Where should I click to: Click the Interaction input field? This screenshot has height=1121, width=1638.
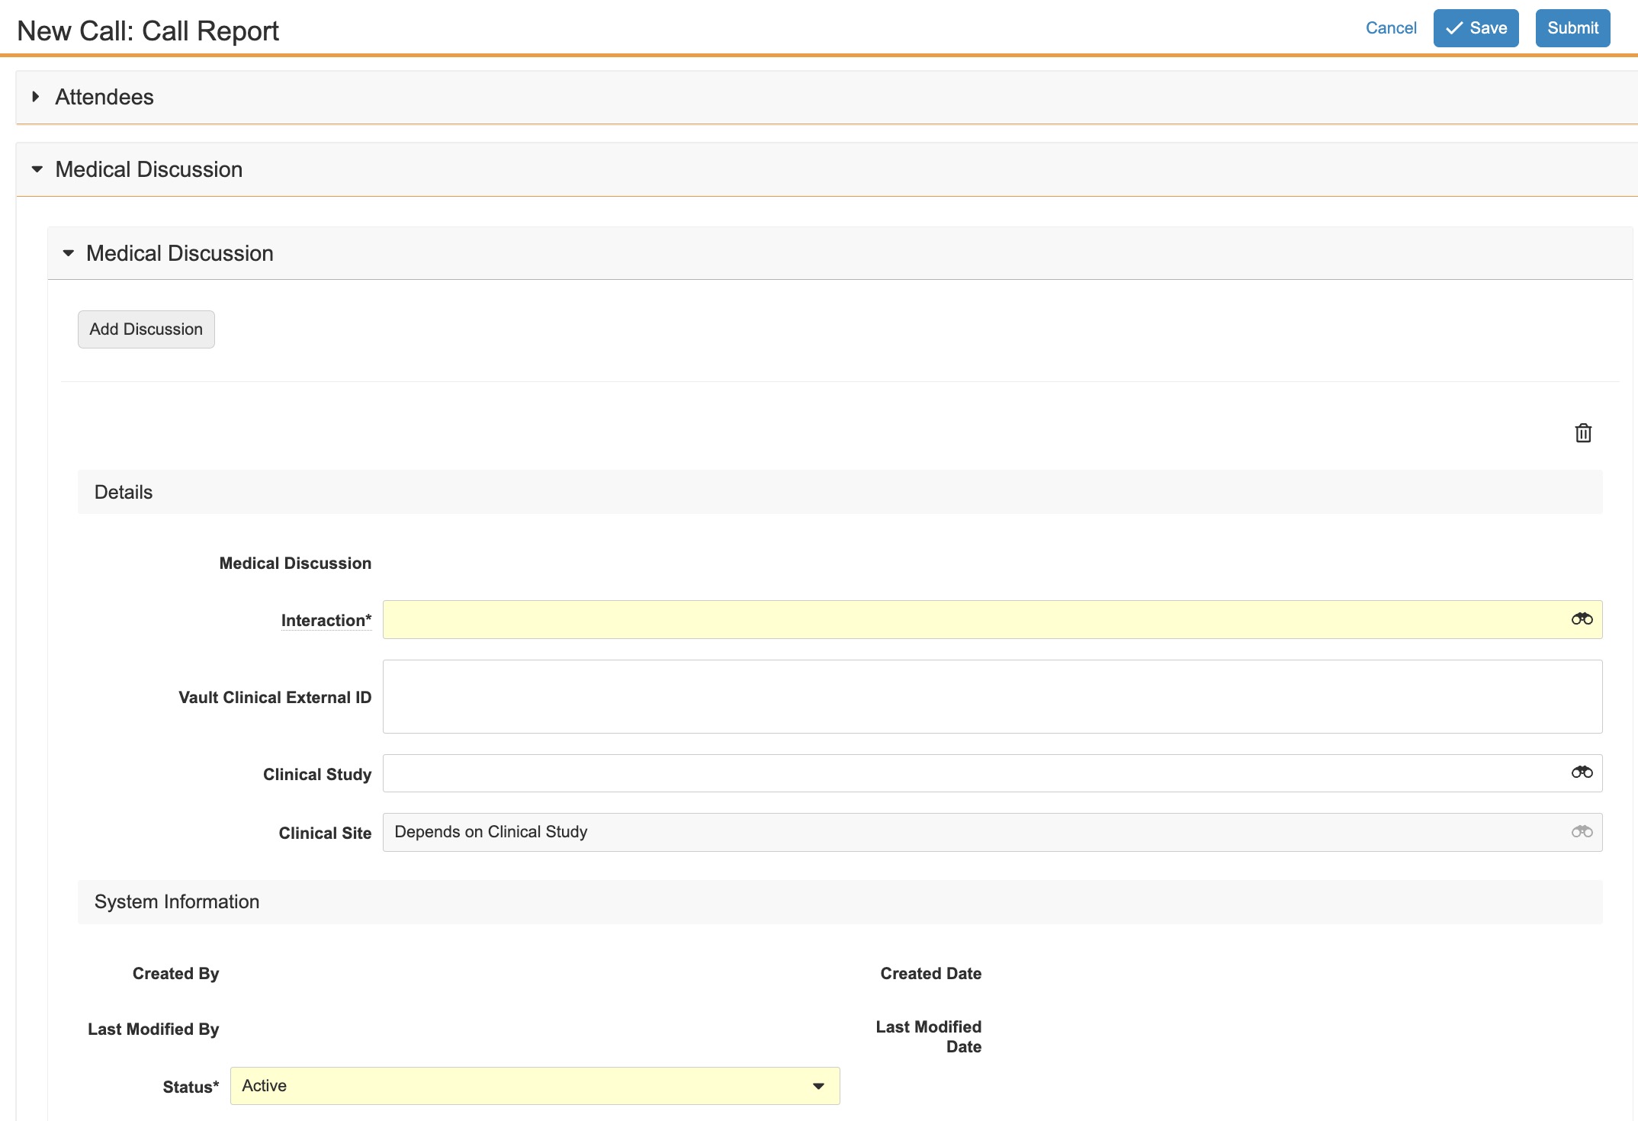pos(968,619)
